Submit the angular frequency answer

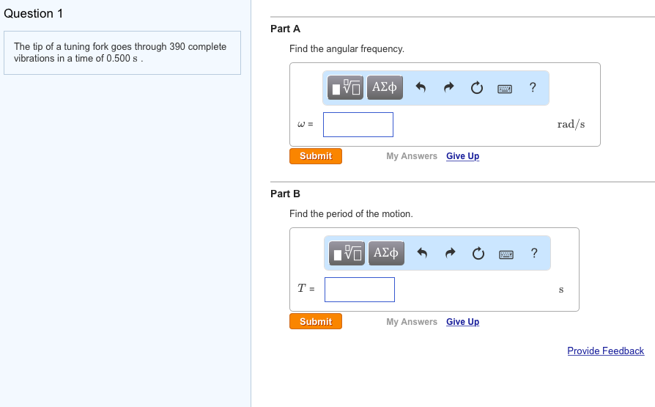(x=316, y=156)
